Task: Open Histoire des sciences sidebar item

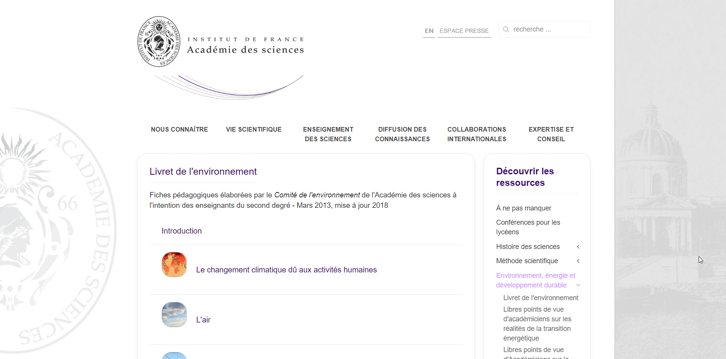Action: [x=528, y=247]
